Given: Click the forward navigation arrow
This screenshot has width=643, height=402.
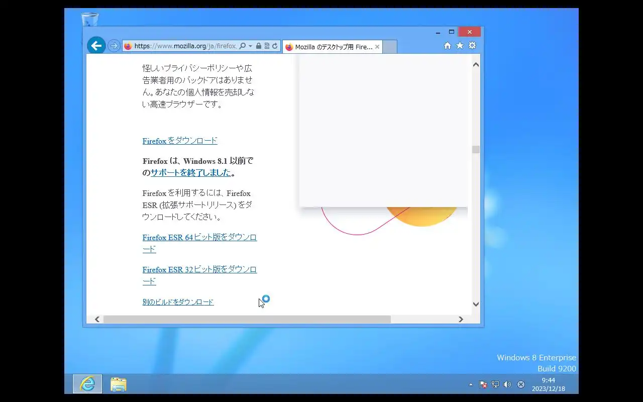Looking at the screenshot, I should click(x=114, y=46).
